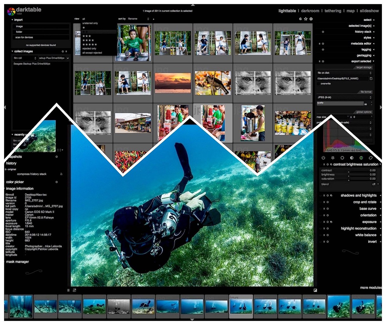Enable the overwrite checkbox
386x325 pixels.
318,84
